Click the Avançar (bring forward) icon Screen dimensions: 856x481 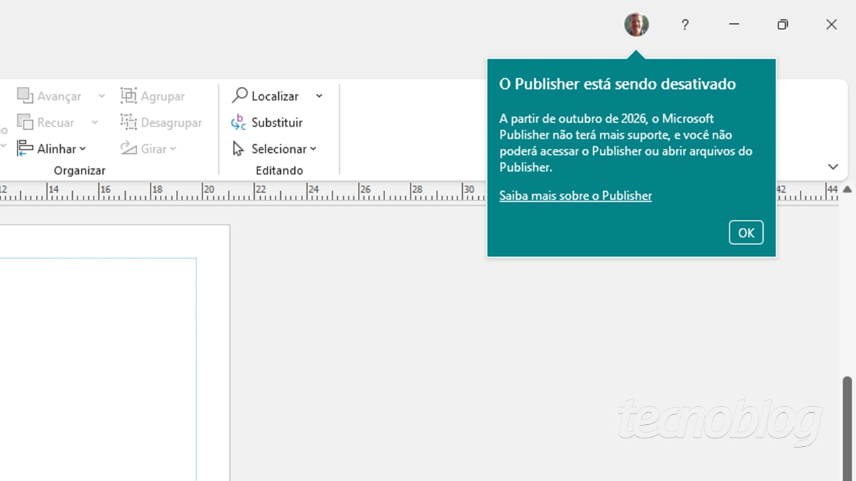point(25,96)
